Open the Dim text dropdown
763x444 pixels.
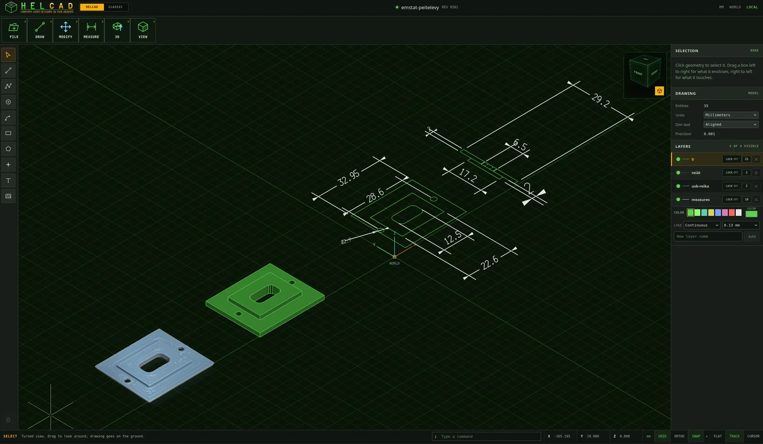point(731,125)
